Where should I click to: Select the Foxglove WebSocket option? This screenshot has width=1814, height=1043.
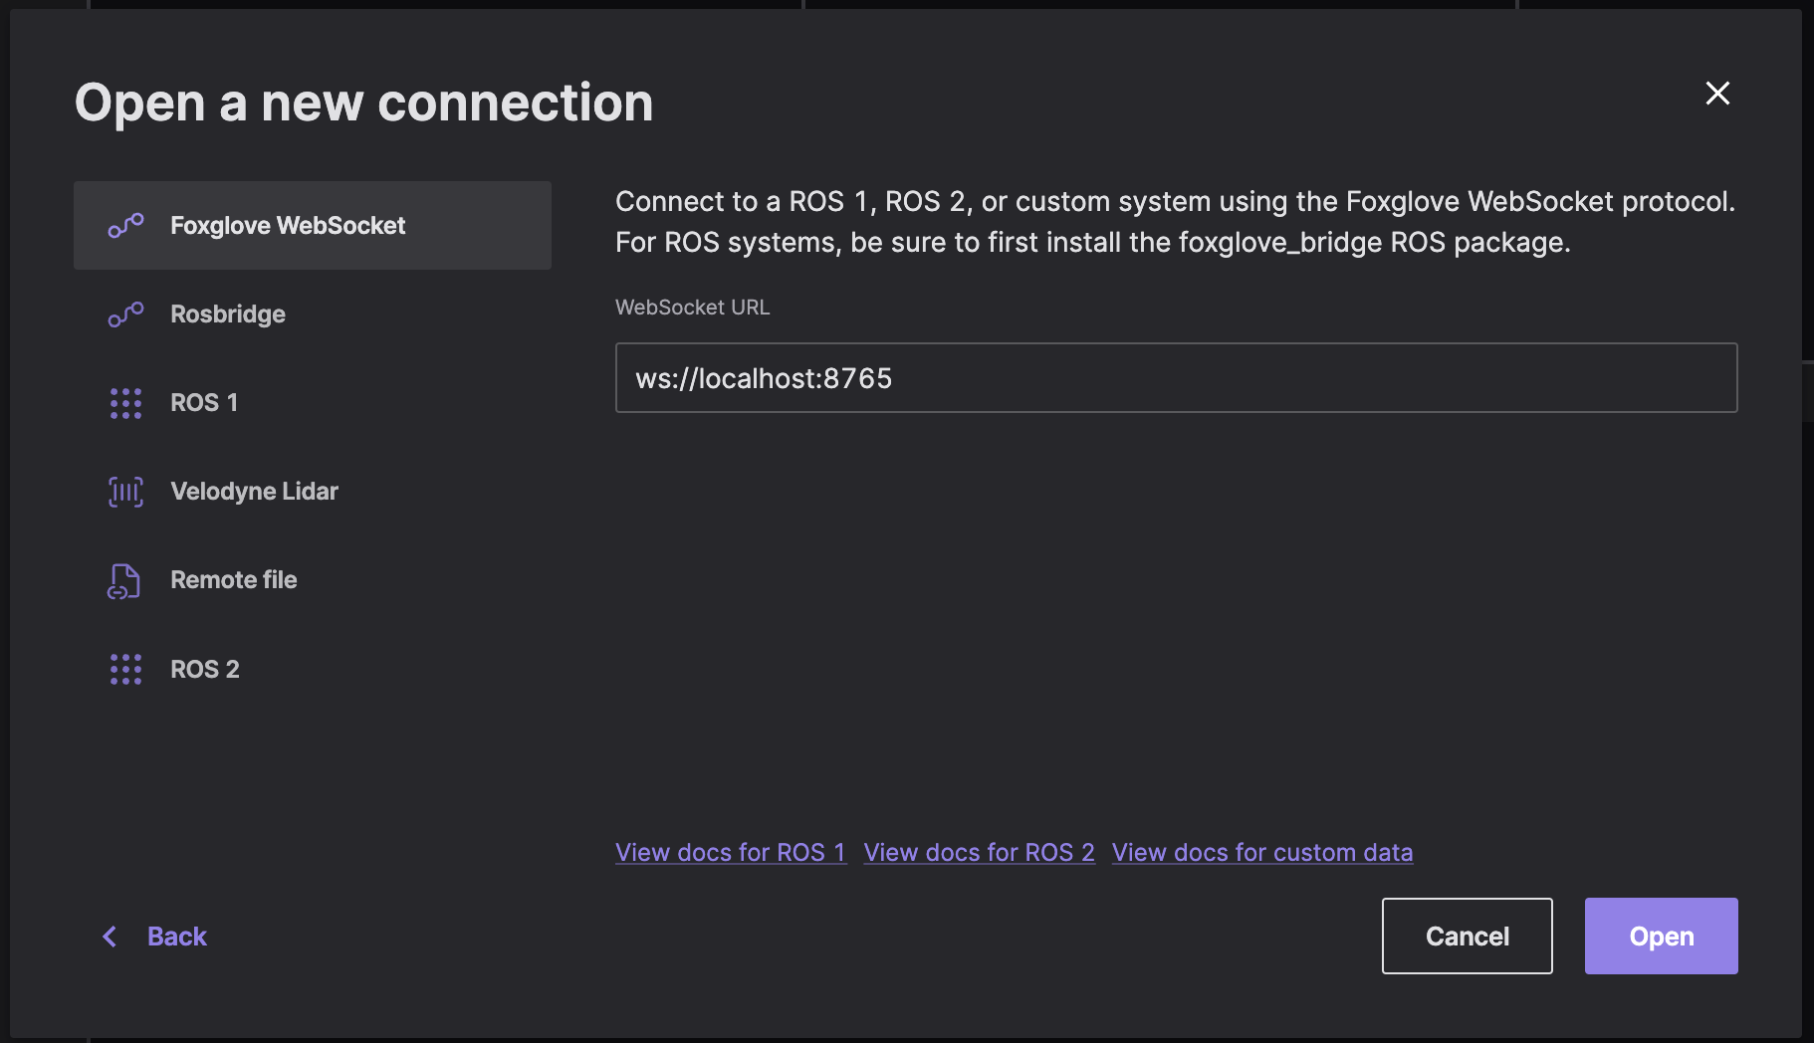288,226
